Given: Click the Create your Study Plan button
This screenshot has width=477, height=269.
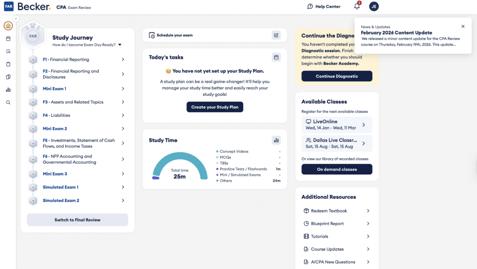Looking at the screenshot, I should pyautogui.click(x=215, y=107).
